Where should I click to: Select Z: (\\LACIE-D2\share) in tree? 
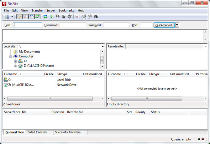pyautogui.click(x=39, y=66)
